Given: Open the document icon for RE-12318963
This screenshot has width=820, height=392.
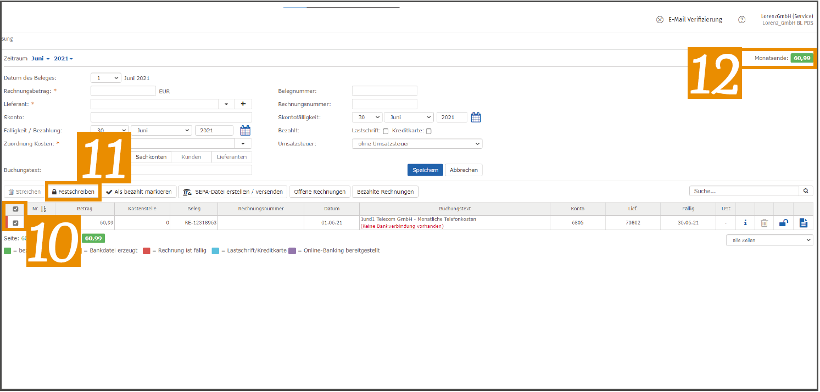Looking at the screenshot, I should click(x=803, y=223).
